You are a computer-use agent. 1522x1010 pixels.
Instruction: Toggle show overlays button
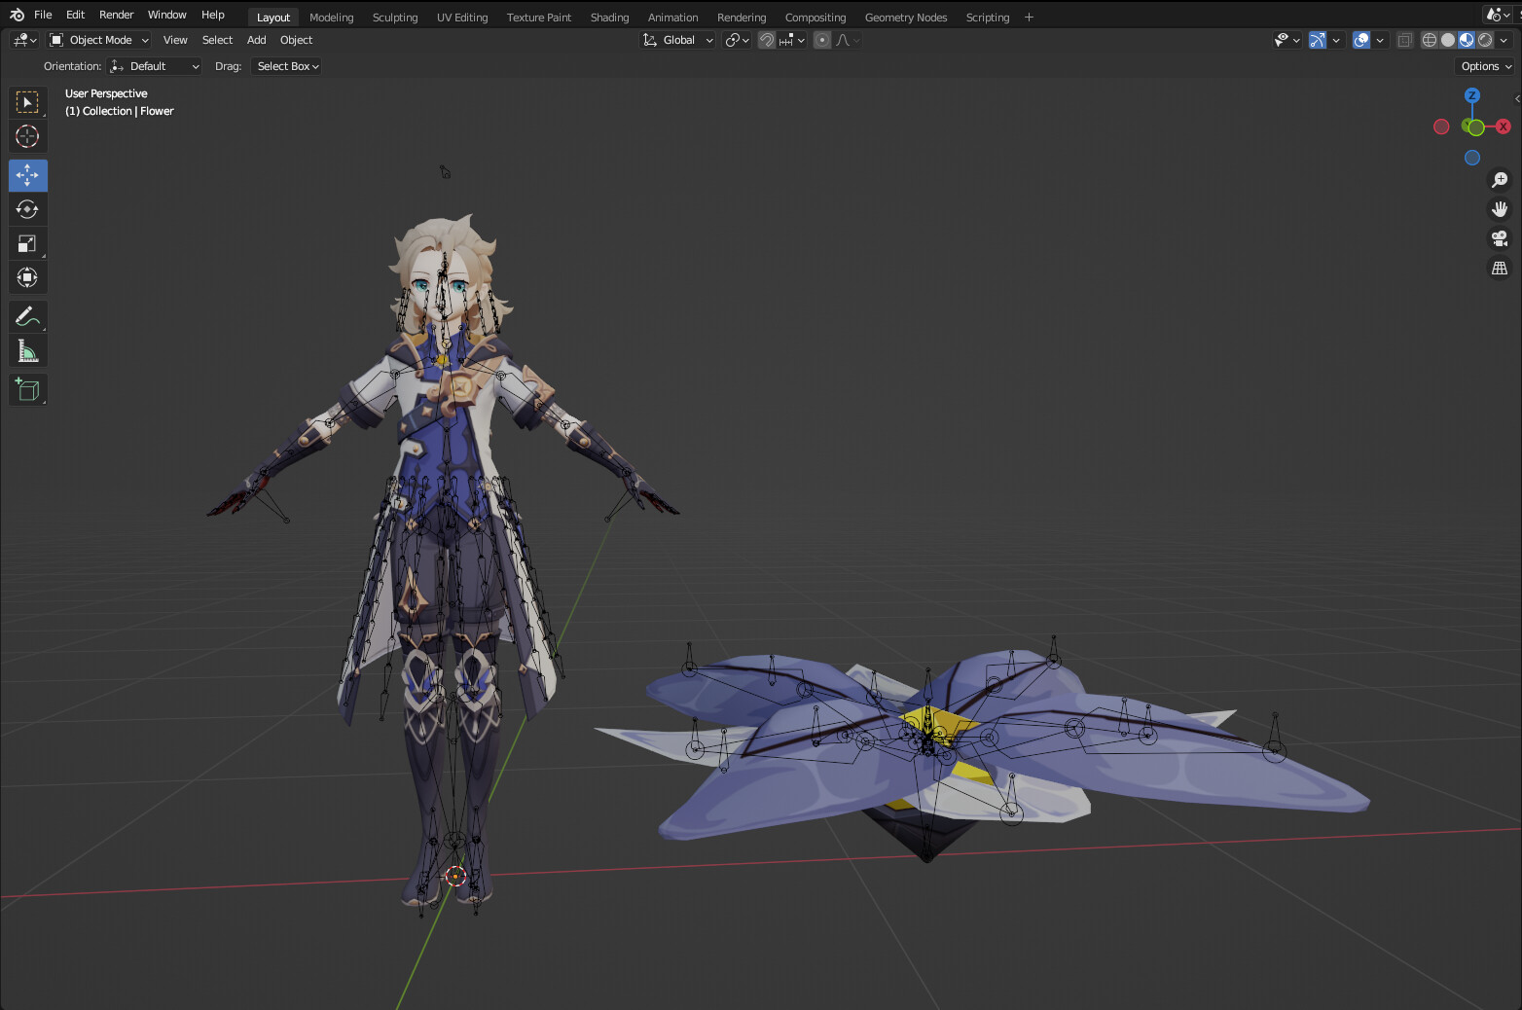[1361, 40]
